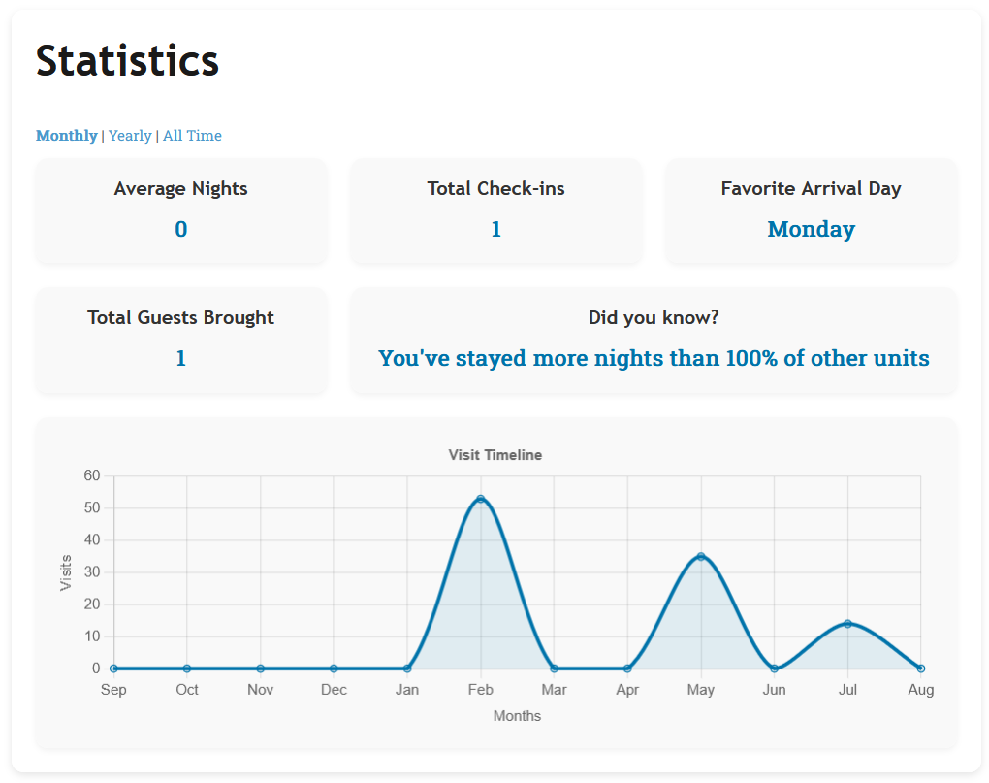This screenshot has width=989, height=783.
Task: Open the All Time statistics view
Action: (x=191, y=135)
